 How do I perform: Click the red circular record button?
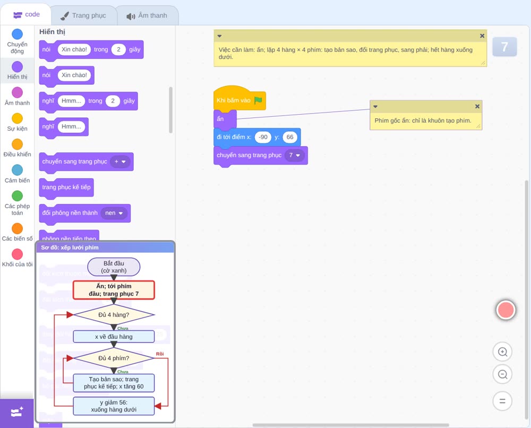point(506,310)
